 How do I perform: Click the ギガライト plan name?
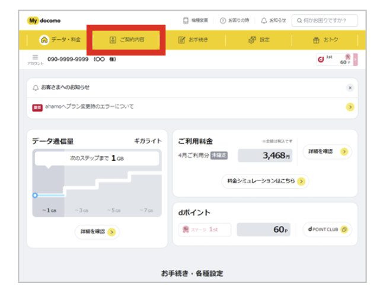[x=148, y=141]
